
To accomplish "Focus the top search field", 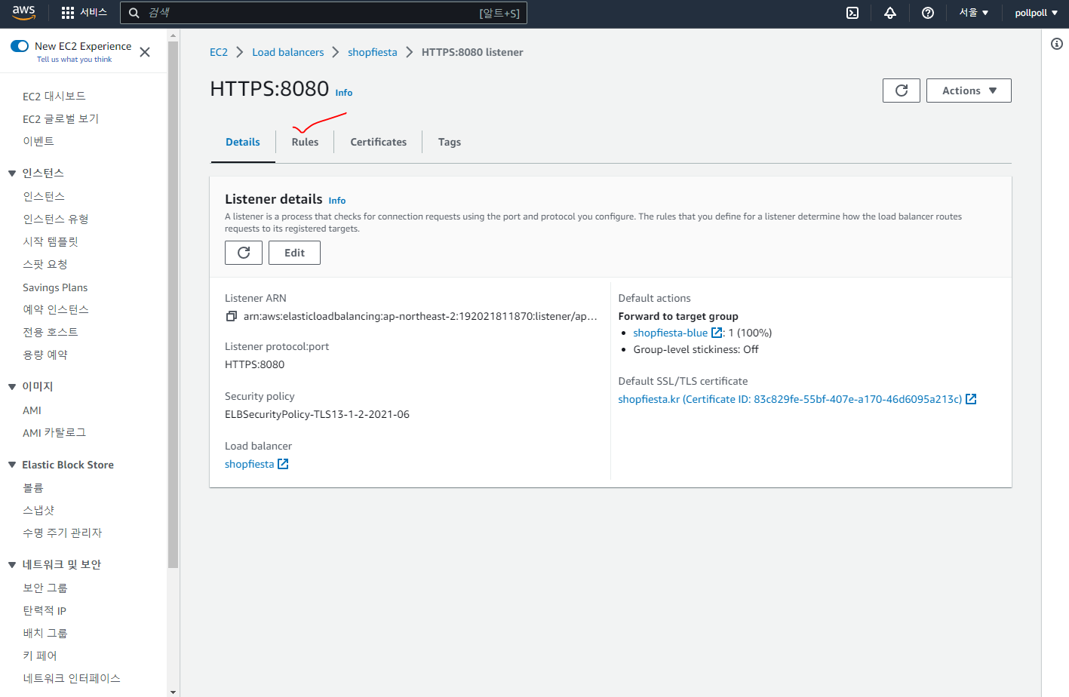I will tap(323, 13).
